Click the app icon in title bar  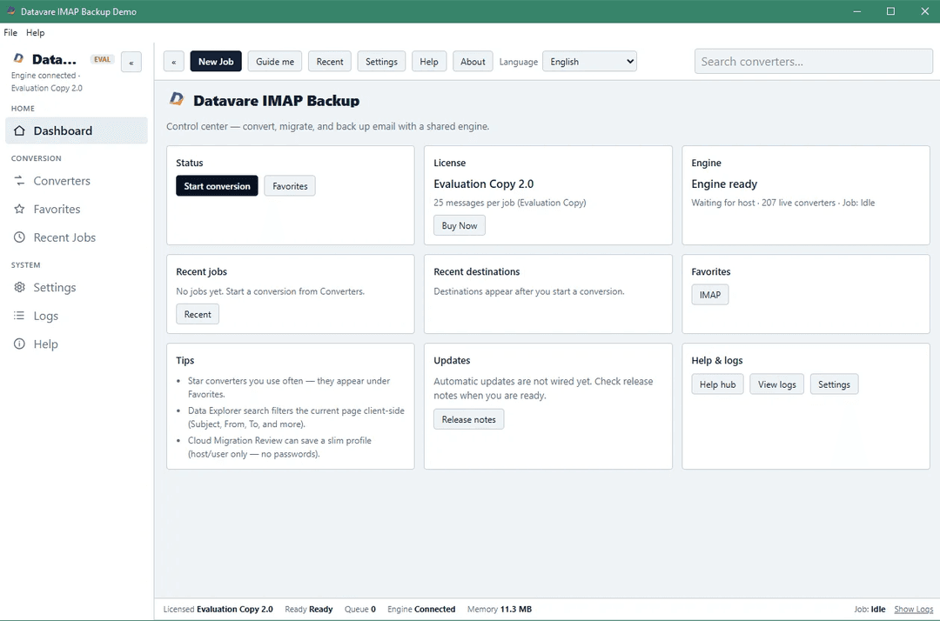10,10
